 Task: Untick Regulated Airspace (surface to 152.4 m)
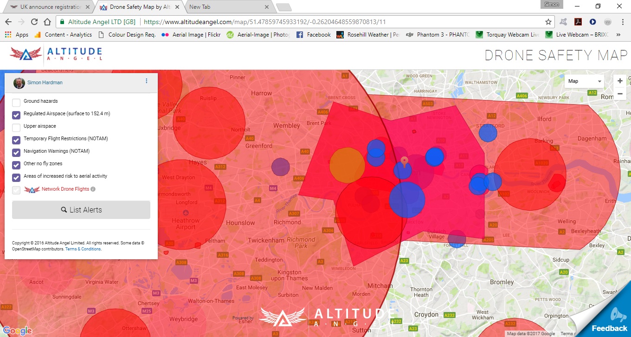point(16,115)
